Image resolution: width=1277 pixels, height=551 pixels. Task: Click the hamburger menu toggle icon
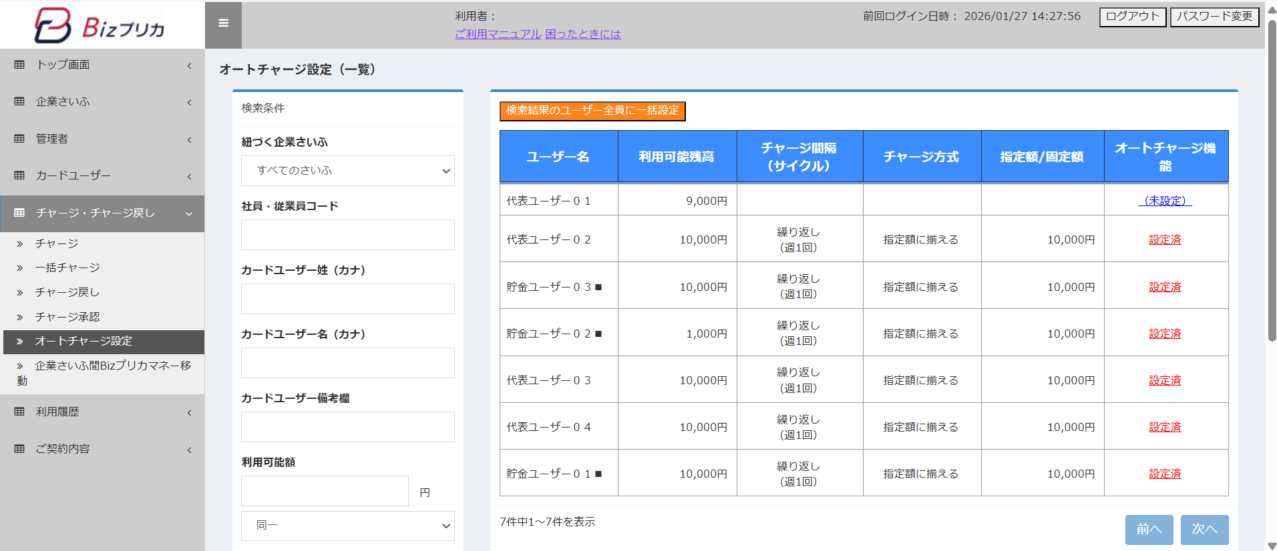[223, 23]
